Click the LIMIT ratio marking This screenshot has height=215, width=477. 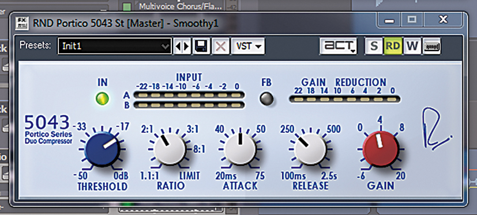(x=190, y=175)
